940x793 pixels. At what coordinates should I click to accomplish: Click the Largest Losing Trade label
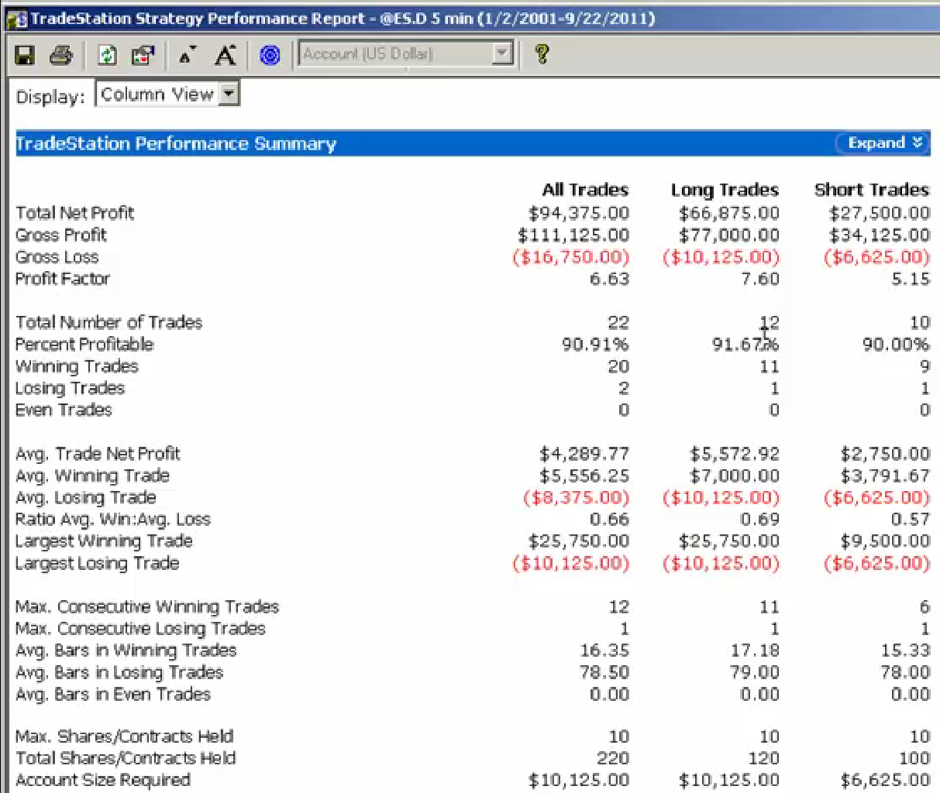point(97,563)
